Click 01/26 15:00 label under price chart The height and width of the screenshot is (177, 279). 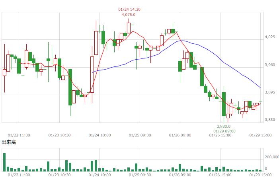(220, 135)
